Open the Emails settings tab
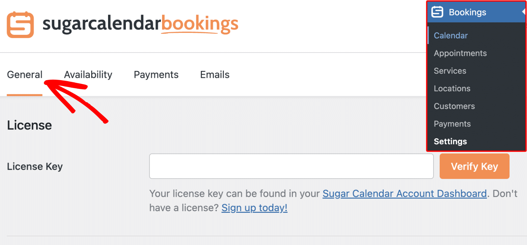Screen dimensions: 527x245 [214, 75]
